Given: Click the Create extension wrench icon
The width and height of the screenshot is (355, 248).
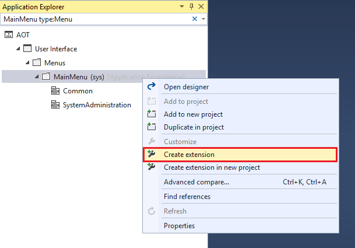Looking at the screenshot, I should pos(152,155).
